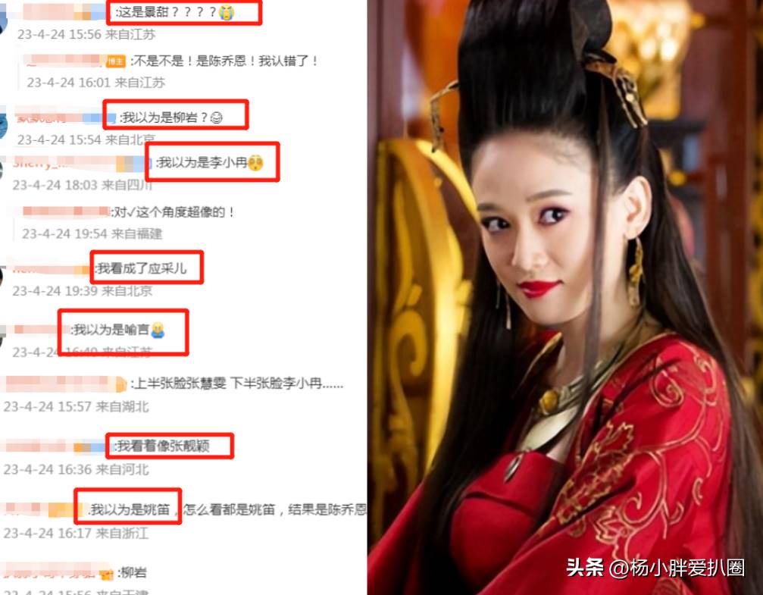Select the comment 我看着像张靓颖
Image resolution: width=763 pixels, height=595 pixels.
point(163,446)
